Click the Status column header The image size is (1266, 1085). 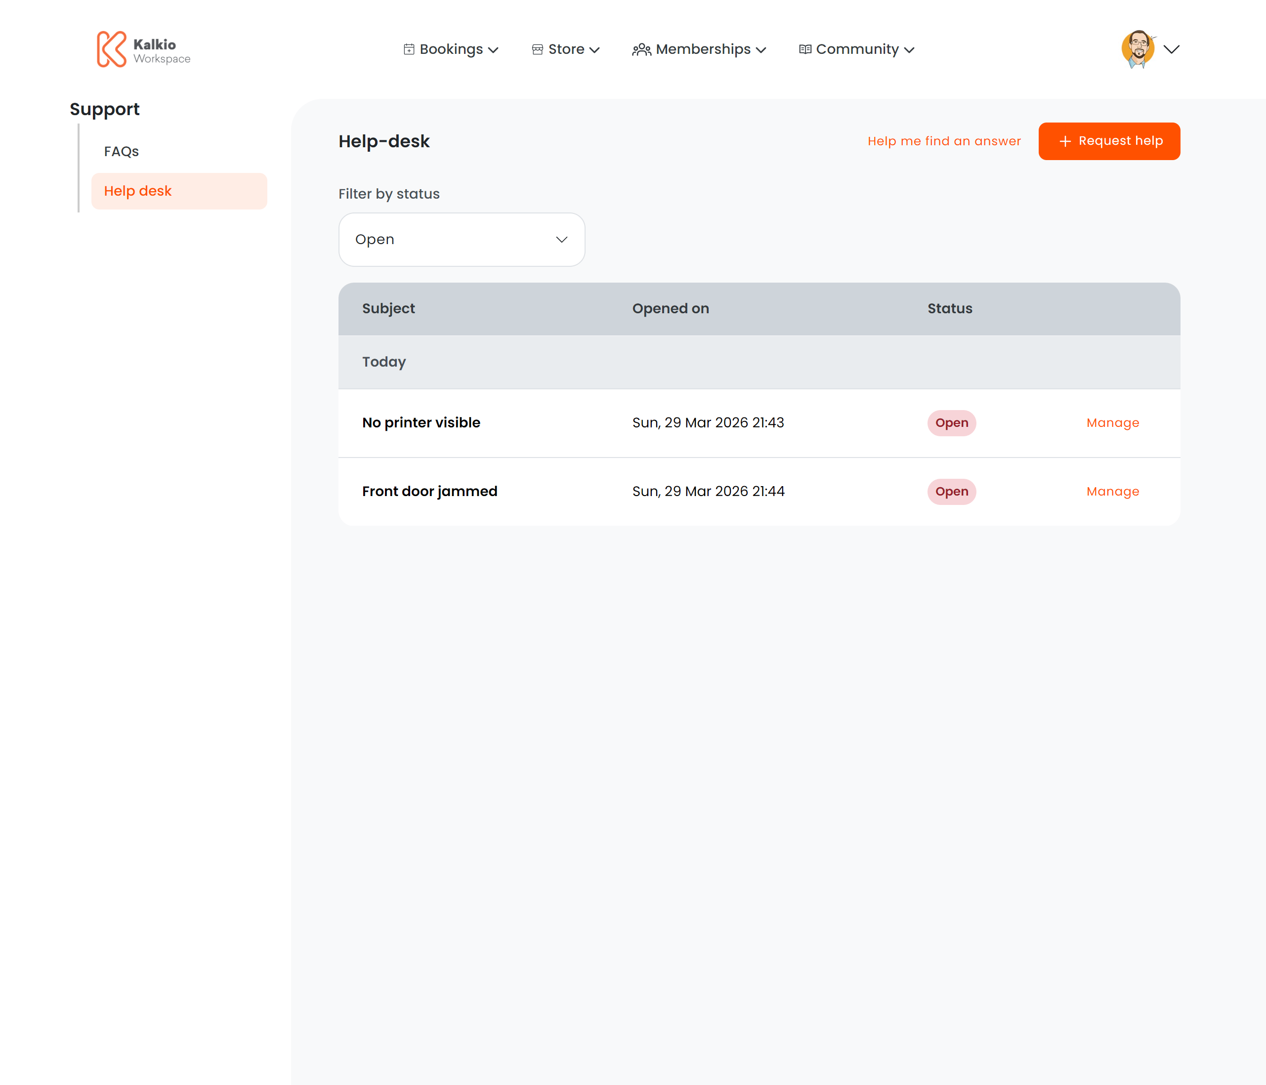coord(950,308)
